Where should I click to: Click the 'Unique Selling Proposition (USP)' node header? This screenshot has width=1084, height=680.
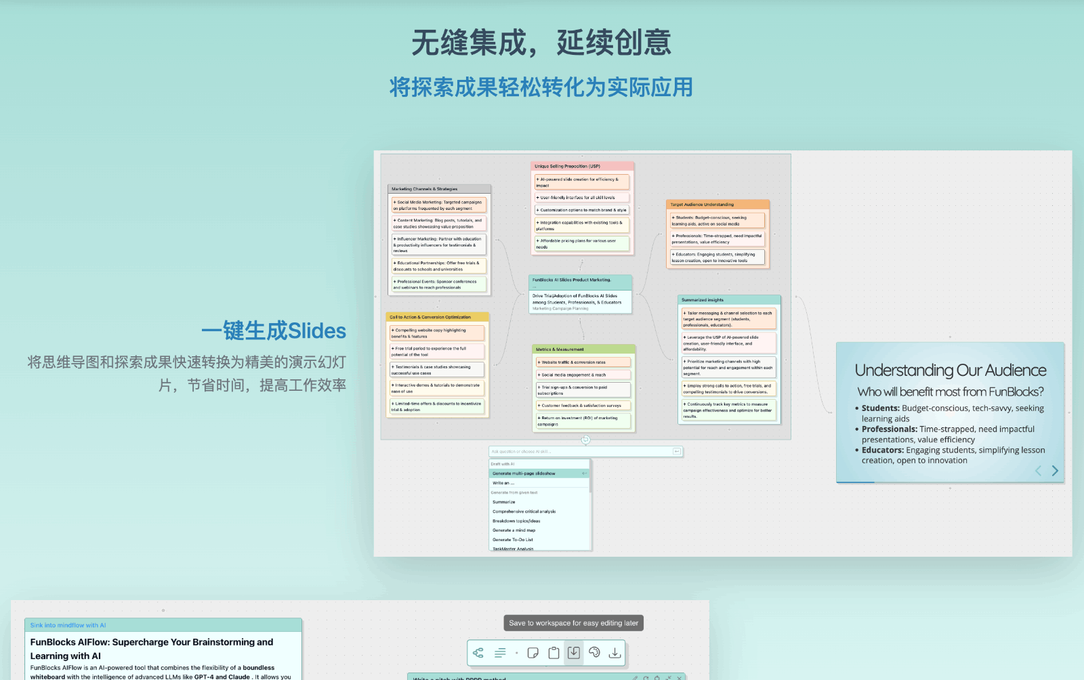(582, 166)
